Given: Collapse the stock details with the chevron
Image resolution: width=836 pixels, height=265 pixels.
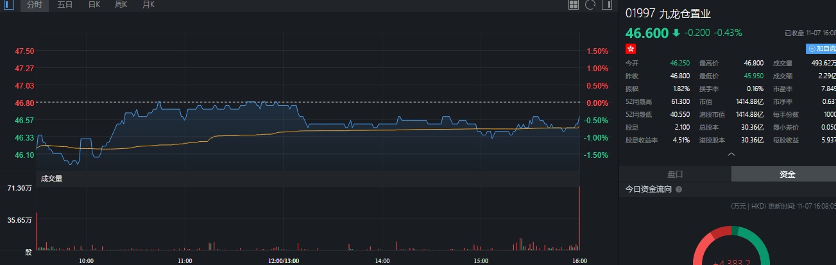Looking at the screenshot, I should [731, 155].
